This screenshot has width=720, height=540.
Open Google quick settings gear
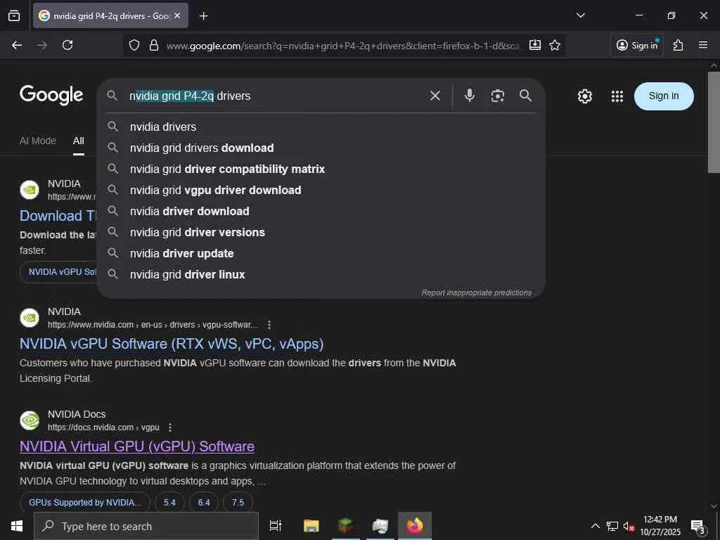tap(584, 96)
